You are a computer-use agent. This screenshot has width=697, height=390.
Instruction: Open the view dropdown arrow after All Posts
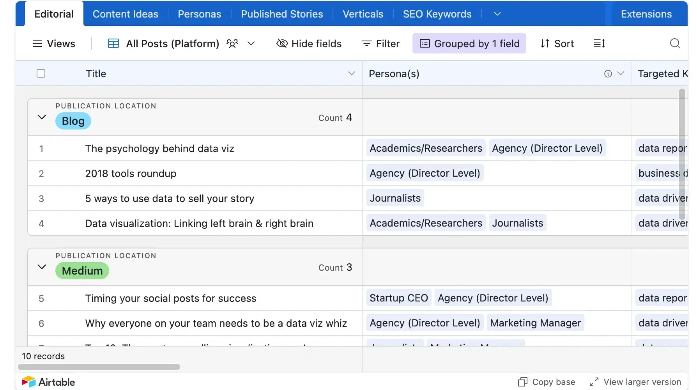(x=251, y=43)
